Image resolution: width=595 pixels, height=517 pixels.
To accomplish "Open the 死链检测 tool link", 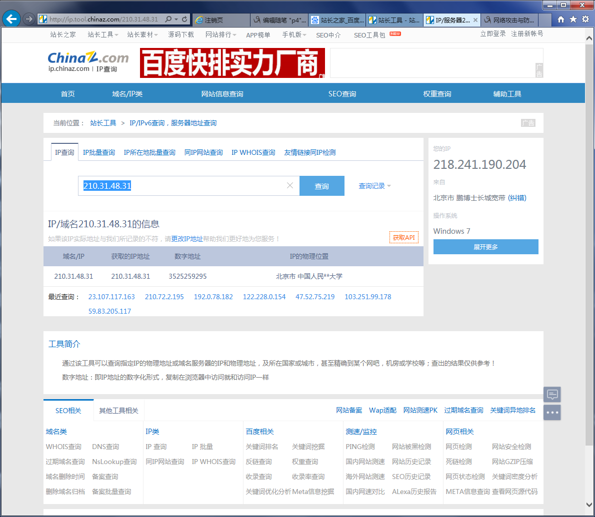I will [459, 461].
